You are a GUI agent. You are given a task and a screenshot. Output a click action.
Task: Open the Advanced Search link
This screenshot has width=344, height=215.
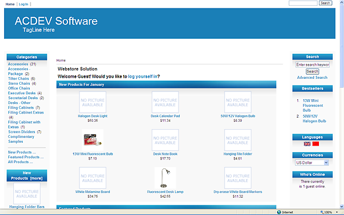(x=312, y=78)
